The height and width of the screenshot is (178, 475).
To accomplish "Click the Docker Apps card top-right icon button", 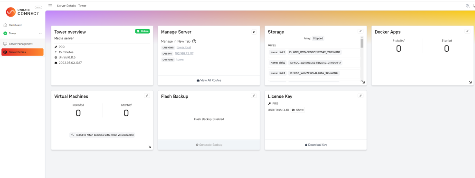I will 467,31.
